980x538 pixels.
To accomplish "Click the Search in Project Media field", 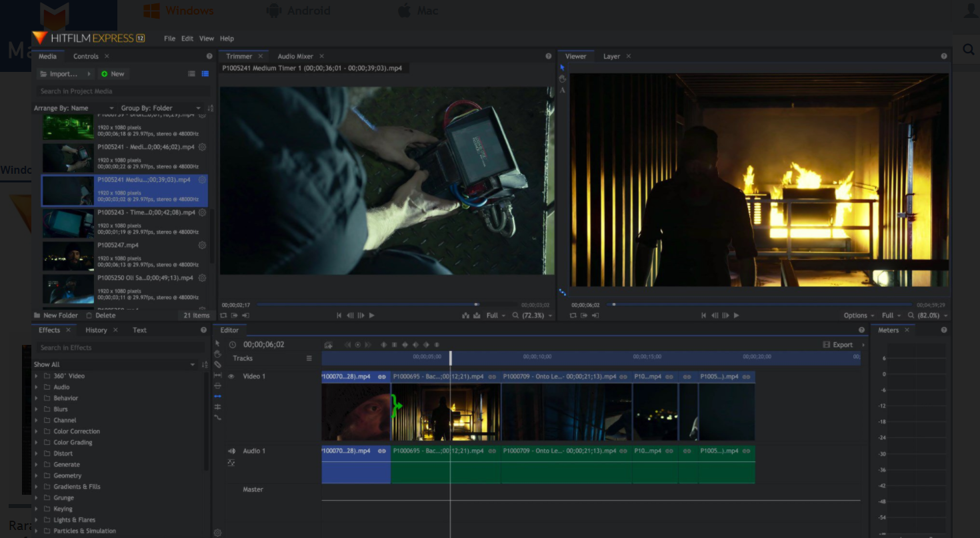I will 123,91.
